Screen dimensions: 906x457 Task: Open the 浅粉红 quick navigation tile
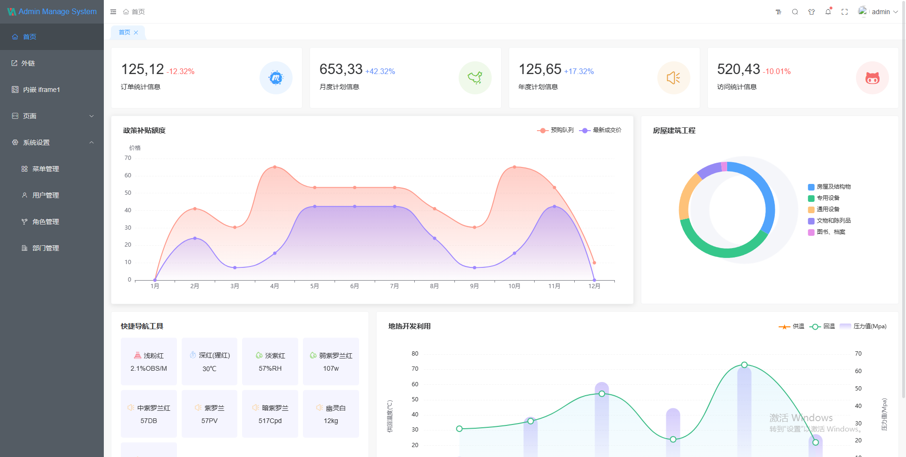click(149, 362)
